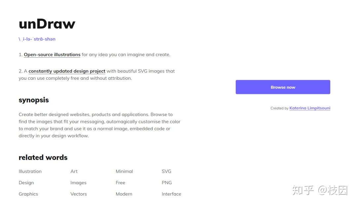Click the unDraw title heading
The width and height of the screenshot is (357, 205).
click(x=47, y=24)
